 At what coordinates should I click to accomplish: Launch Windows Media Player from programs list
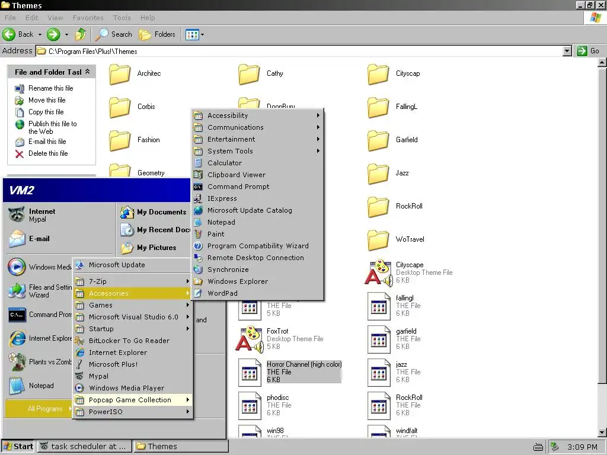coord(133,388)
